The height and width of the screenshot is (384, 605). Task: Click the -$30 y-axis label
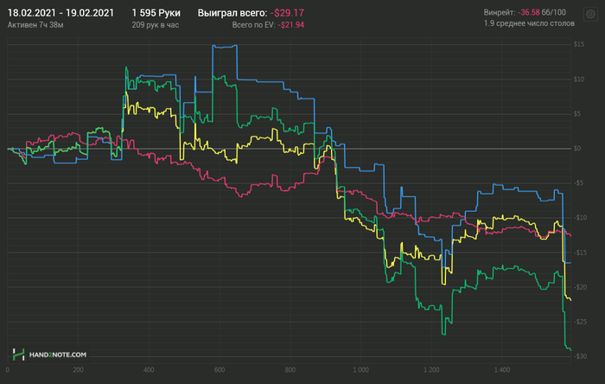tap(580, 356)
